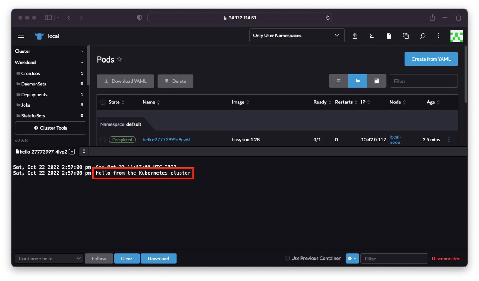The height and width of the screenshot is (281, 479).
Task: Click the v2.6.8 version label
Action: click(21, 140)
